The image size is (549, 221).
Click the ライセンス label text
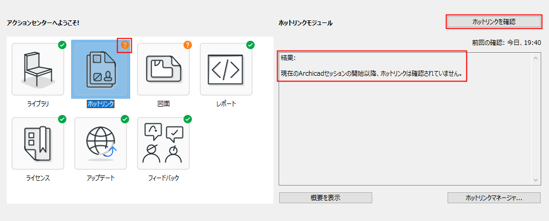tap(38, 178)
